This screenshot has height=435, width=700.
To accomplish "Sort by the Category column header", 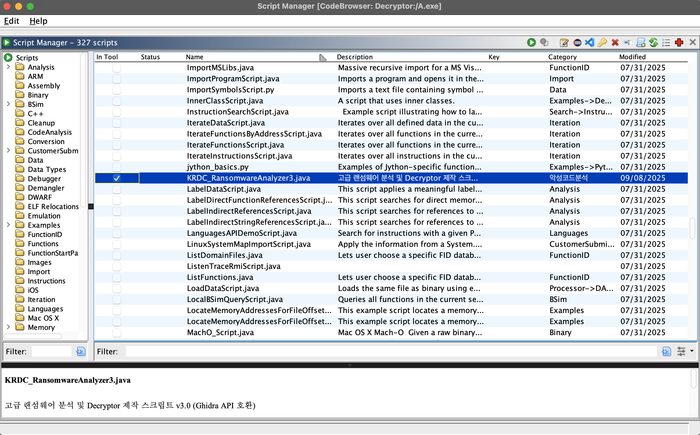I will [x=562, y=57].
